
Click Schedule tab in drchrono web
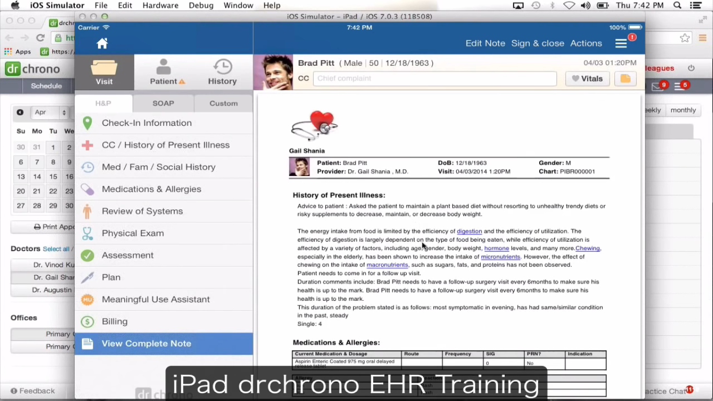point(46,86)
